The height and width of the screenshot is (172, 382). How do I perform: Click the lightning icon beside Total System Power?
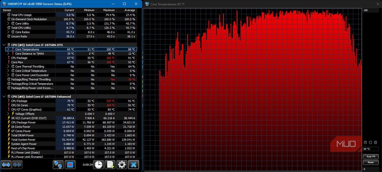[x=9, y=140]
